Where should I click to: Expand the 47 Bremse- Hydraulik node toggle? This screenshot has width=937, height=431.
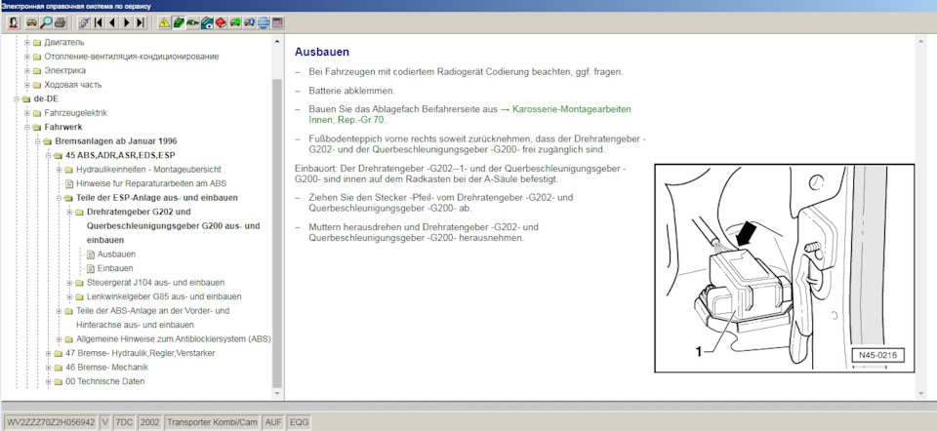(49, 353)
